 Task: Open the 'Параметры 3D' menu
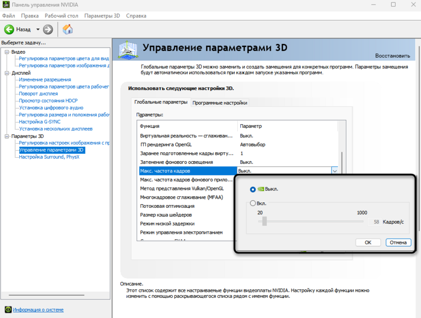tap(102, 16)
